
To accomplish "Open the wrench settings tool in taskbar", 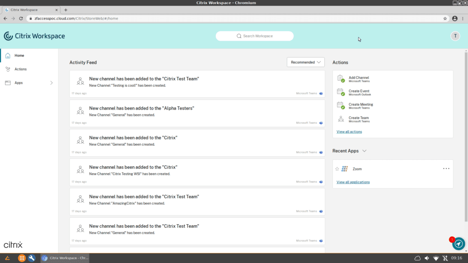I will (x=32, y=258).
